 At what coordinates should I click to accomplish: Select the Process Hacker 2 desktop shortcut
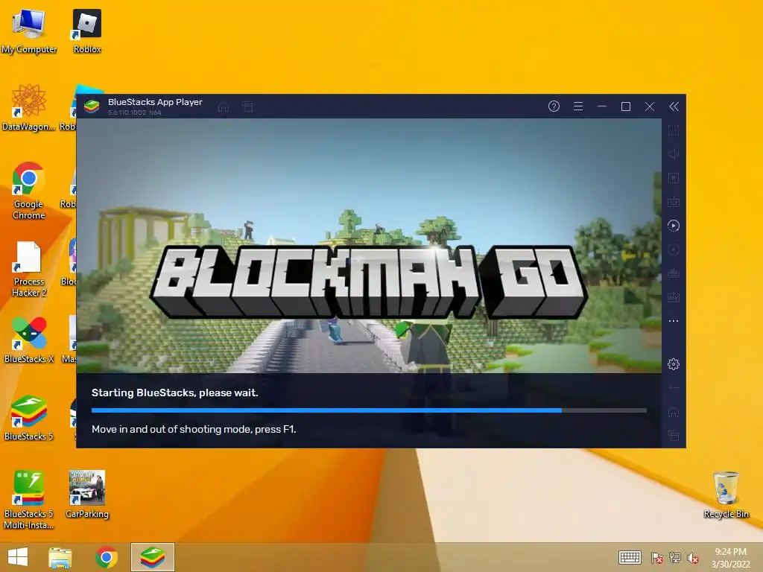click(x=29, y=268)
